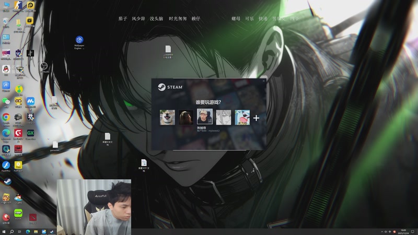Expand hidden system tray icons
This screenshot has height=235, width=418.
(382, 232)
